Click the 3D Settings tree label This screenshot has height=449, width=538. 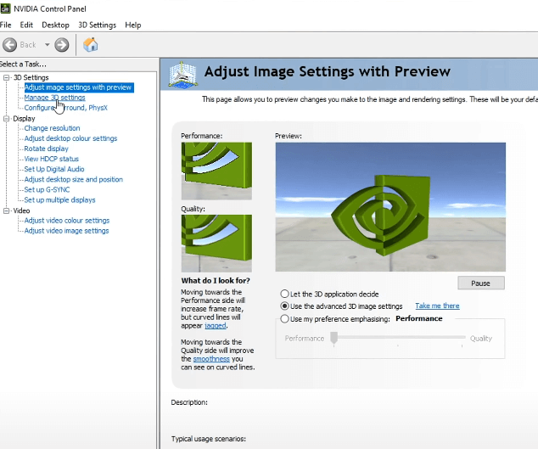(31, 77)
